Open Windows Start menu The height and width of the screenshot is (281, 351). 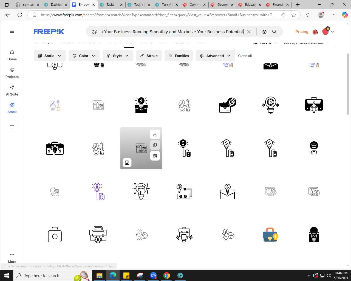(7, 276)
